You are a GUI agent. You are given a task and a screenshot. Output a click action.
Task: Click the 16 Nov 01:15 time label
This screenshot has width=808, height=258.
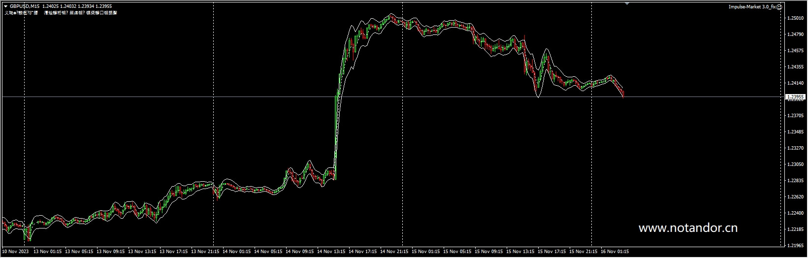[614, 252]
